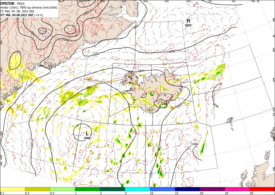The width and height of the screenshot is (275, 195).
Task: Click the "IT: Mið. 04. 08. 2021 00Z" line
Action: pos(17,11)
